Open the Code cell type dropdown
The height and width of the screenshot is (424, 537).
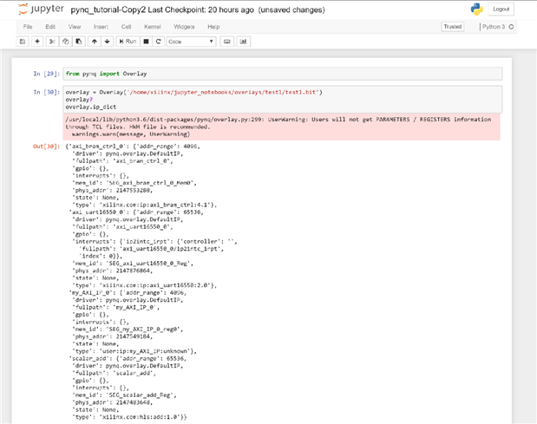click(191, 42)
